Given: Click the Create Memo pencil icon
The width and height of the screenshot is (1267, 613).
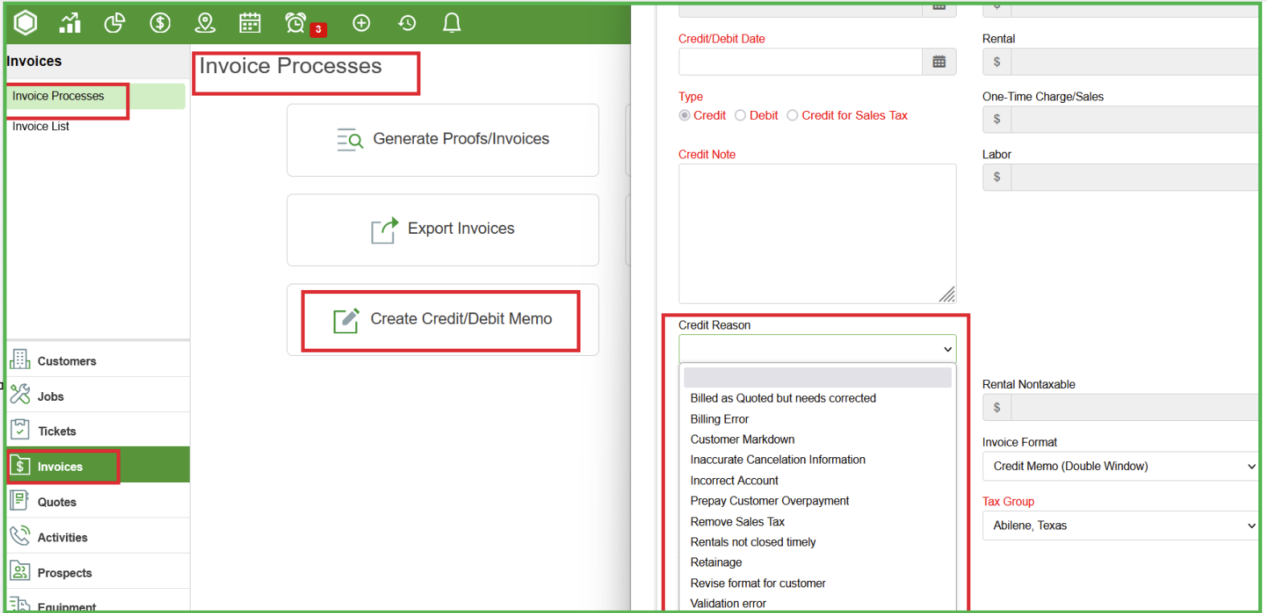Looking at the screenshot, I should point(346,320).
